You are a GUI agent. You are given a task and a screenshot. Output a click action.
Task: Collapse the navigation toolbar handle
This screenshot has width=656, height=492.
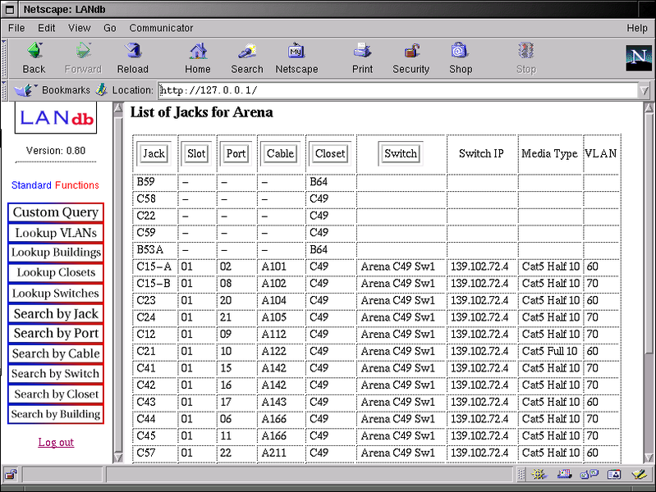point(4,58)
